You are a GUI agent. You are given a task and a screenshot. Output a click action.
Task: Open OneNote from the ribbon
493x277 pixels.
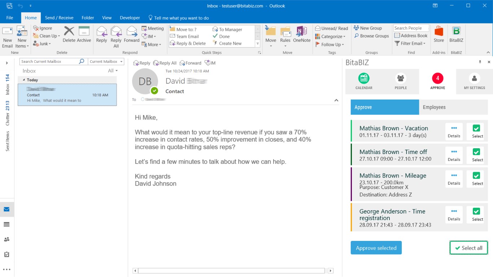(x=302, y=35)
